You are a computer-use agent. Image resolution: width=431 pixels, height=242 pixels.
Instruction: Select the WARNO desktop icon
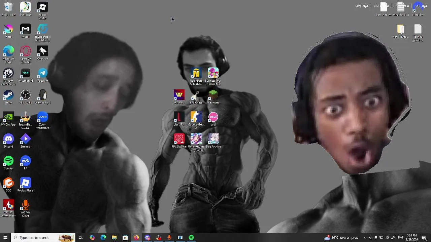pos(179,97)
